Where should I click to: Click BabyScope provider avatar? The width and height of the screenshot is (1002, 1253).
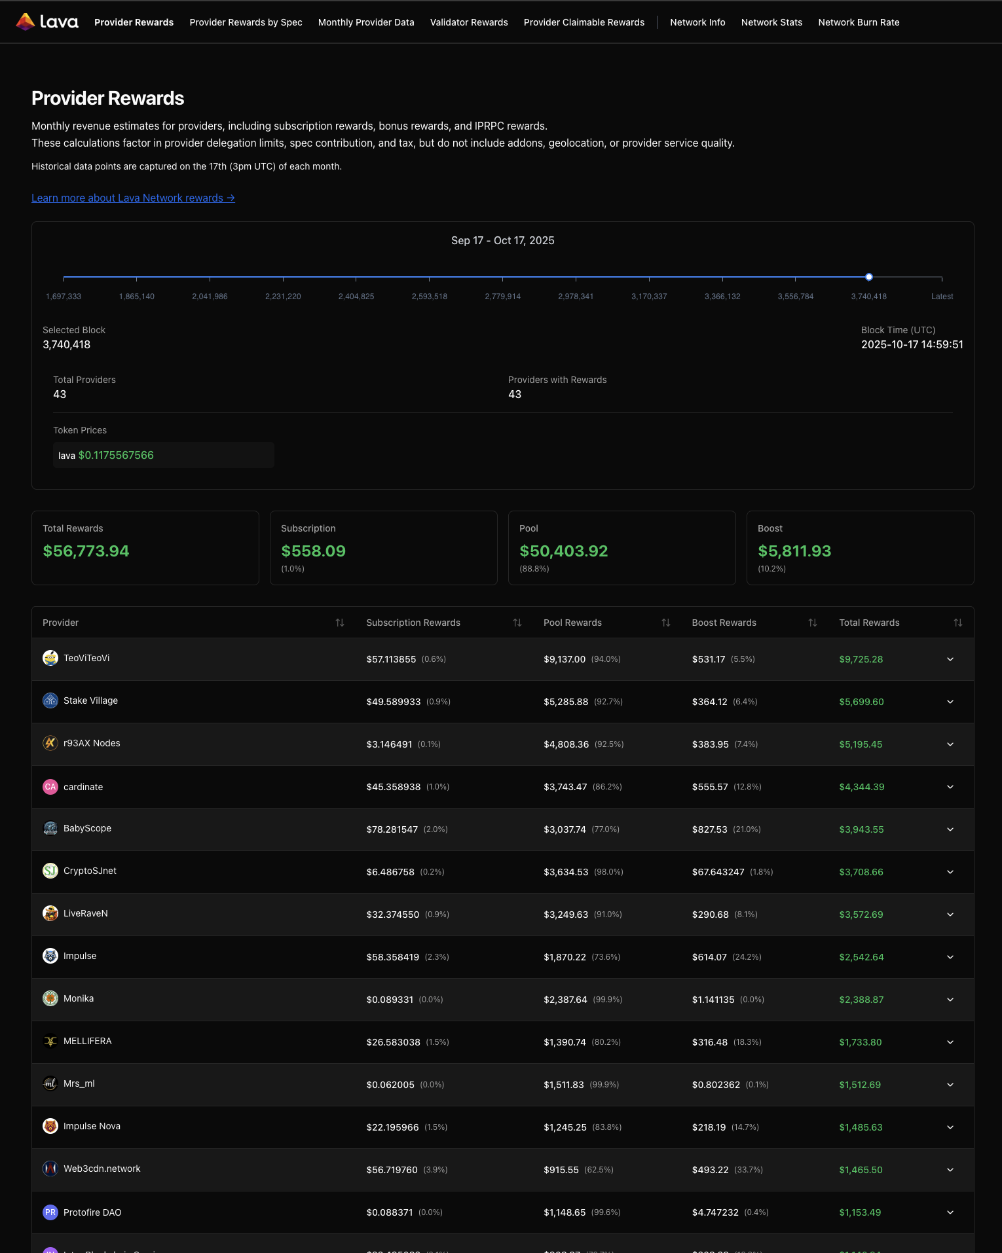point(50,828)
